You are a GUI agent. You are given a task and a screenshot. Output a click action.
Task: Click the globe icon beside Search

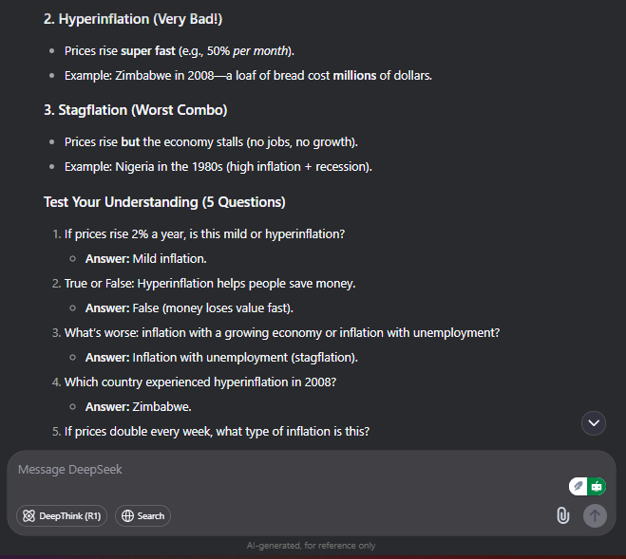(127, 516)
